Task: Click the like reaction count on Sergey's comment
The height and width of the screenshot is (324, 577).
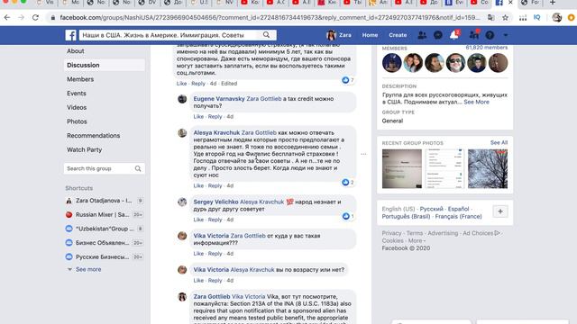Action: click(x=348, y=216)
